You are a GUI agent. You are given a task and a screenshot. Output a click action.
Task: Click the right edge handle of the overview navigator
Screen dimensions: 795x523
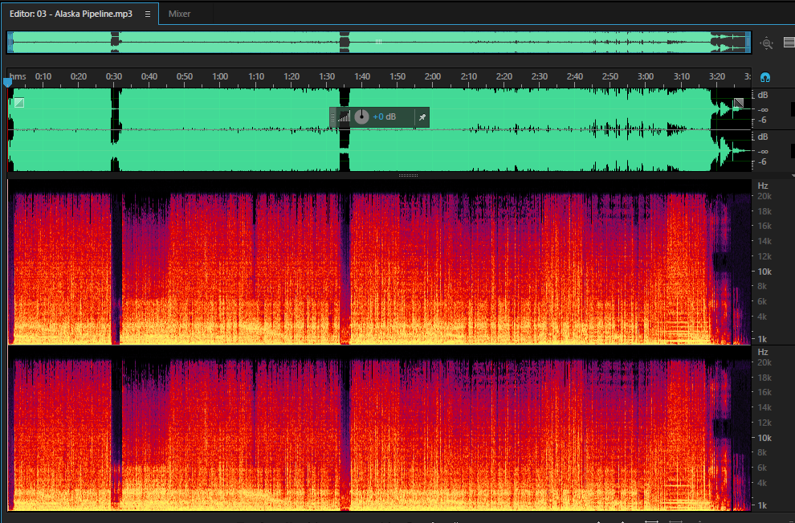[x=748, y=42]
